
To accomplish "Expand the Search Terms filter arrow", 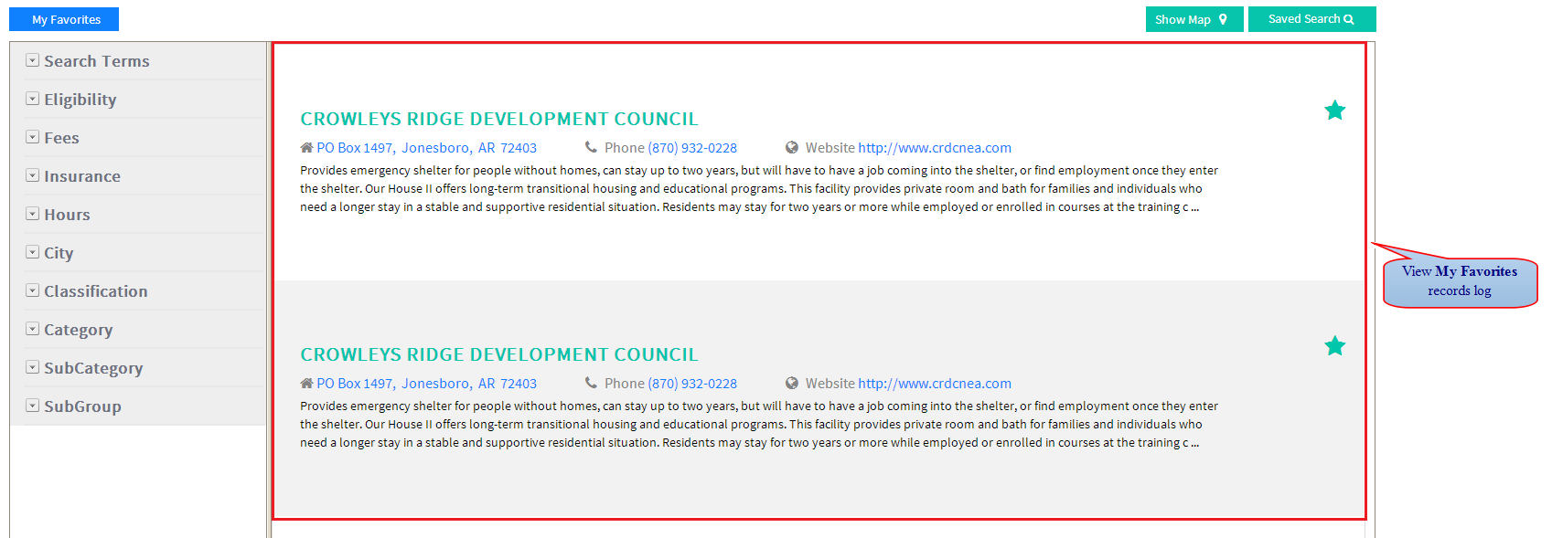I will (32, 60).
